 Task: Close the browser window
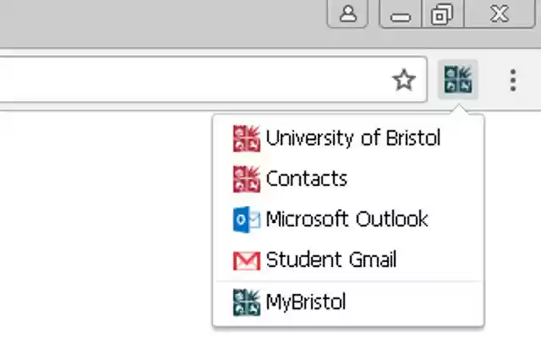coord(499,14)
